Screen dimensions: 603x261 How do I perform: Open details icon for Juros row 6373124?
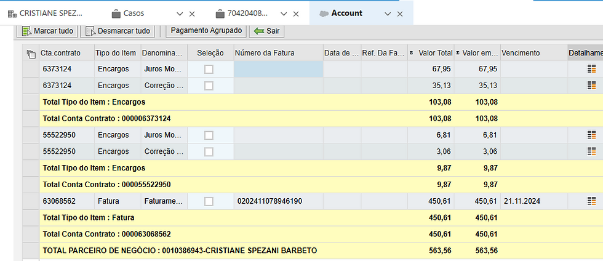point(592,70)
